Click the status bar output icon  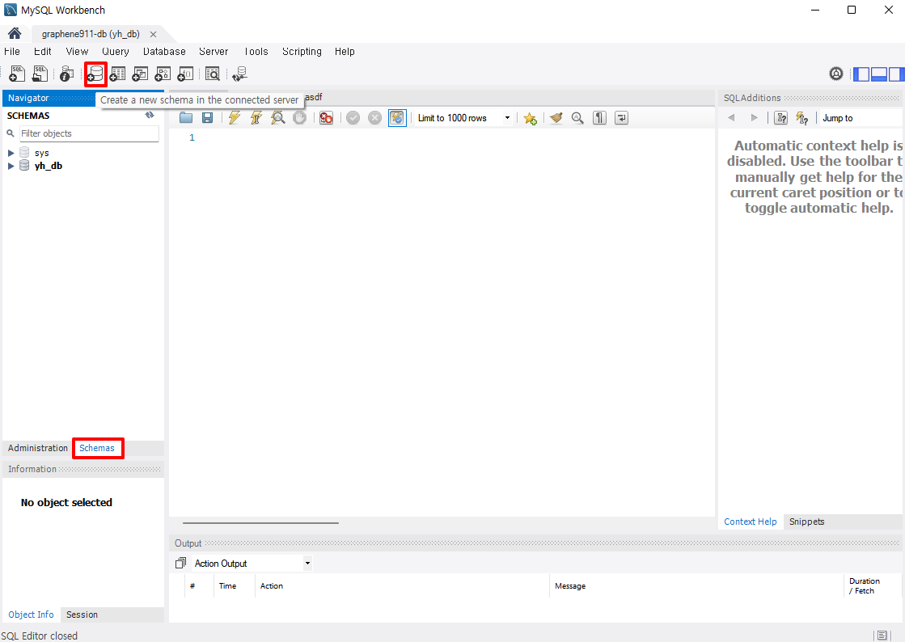click(x=882, y=635)
